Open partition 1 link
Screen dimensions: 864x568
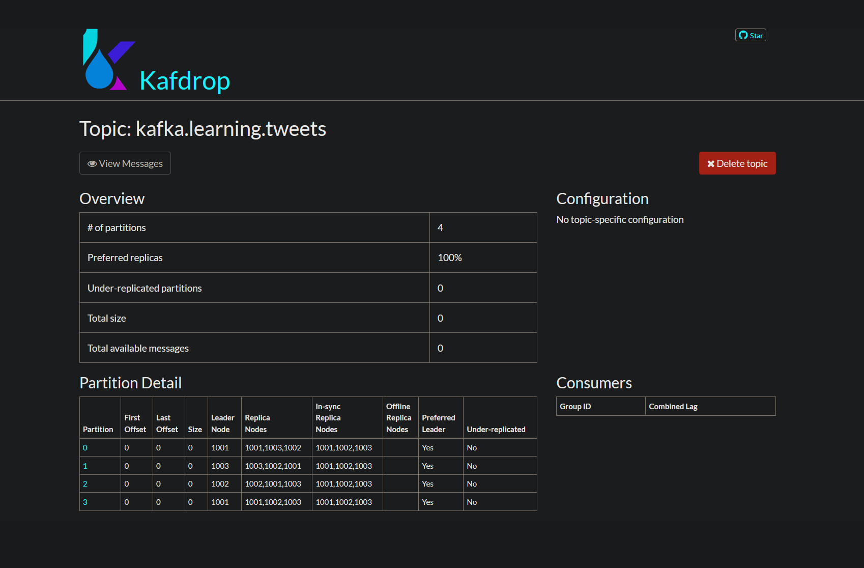tap(85, 466)
